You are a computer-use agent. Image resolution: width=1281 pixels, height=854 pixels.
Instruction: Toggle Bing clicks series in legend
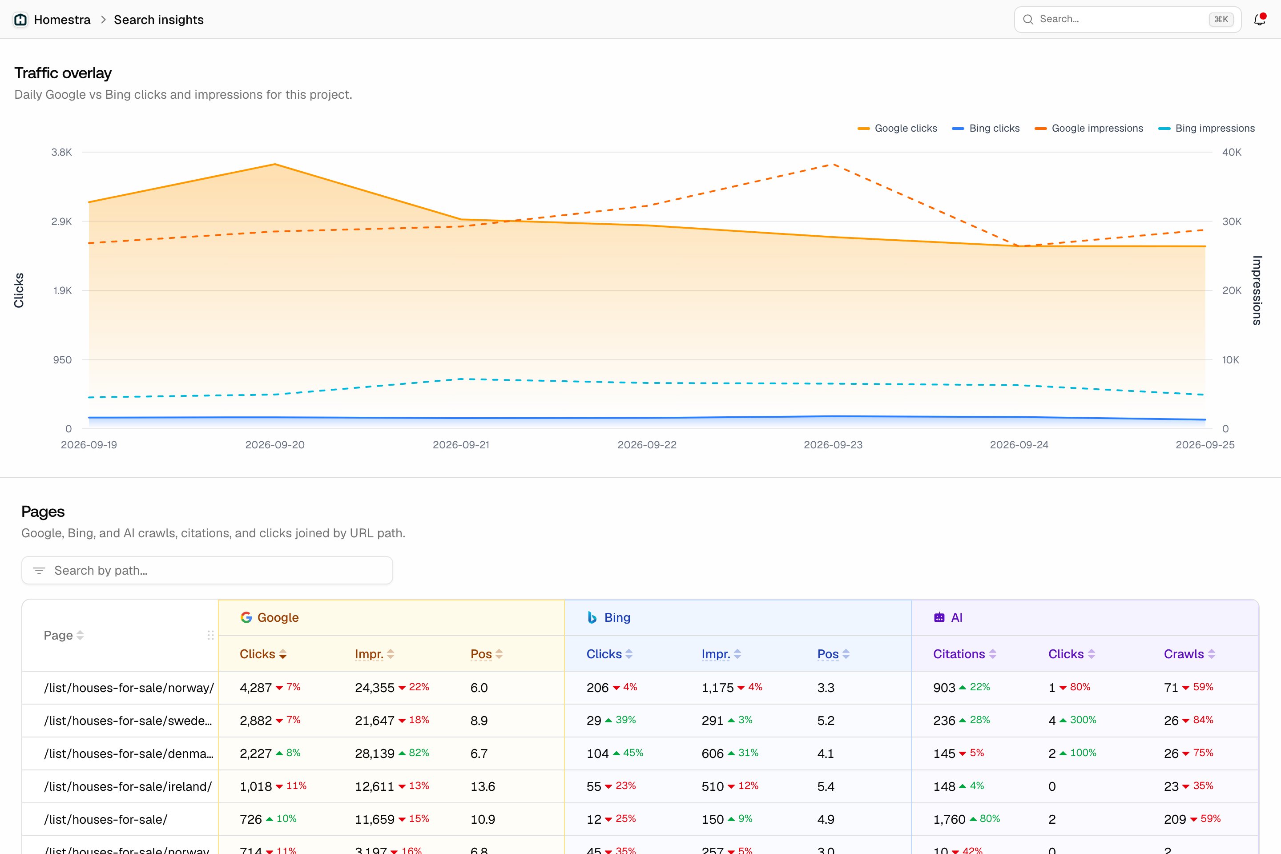[x=985, y=128]
